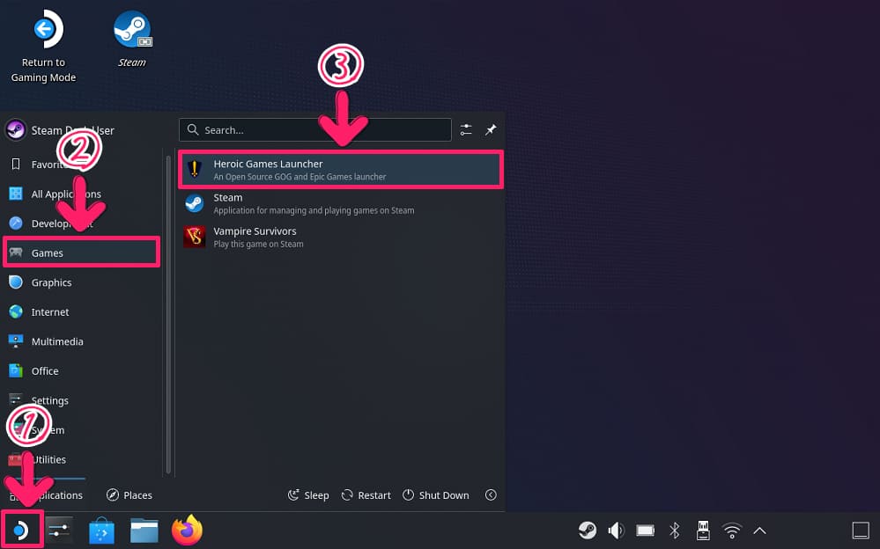880x549 pixels.
Task: Launch Heroic Games Launcher
Action: click(341, 169)
